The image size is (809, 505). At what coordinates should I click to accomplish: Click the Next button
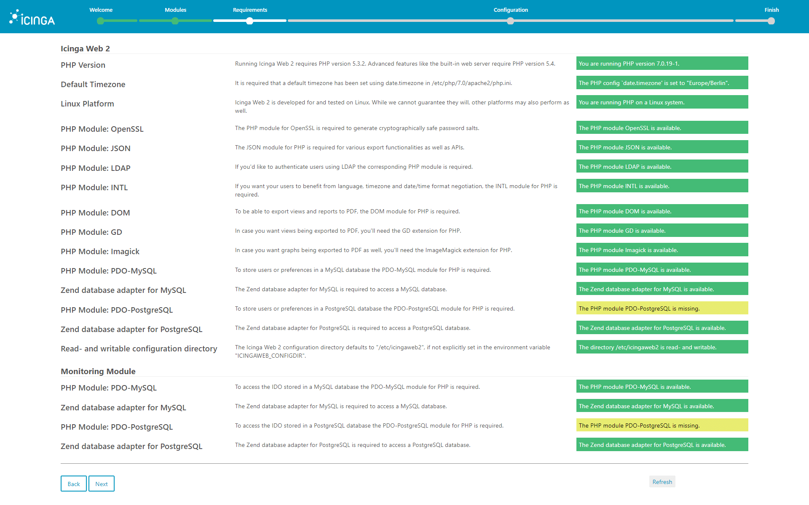(102, 484)
